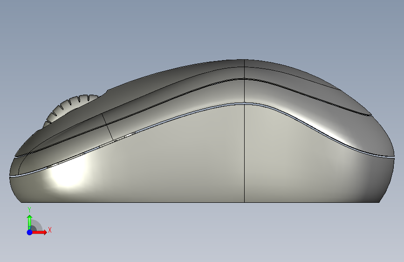The image size is (404, 262).
Task: Click the blue Z axis origin dot
Action: (x=30, y=232)
